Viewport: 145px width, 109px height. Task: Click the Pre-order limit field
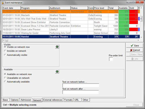click(111, 59)
